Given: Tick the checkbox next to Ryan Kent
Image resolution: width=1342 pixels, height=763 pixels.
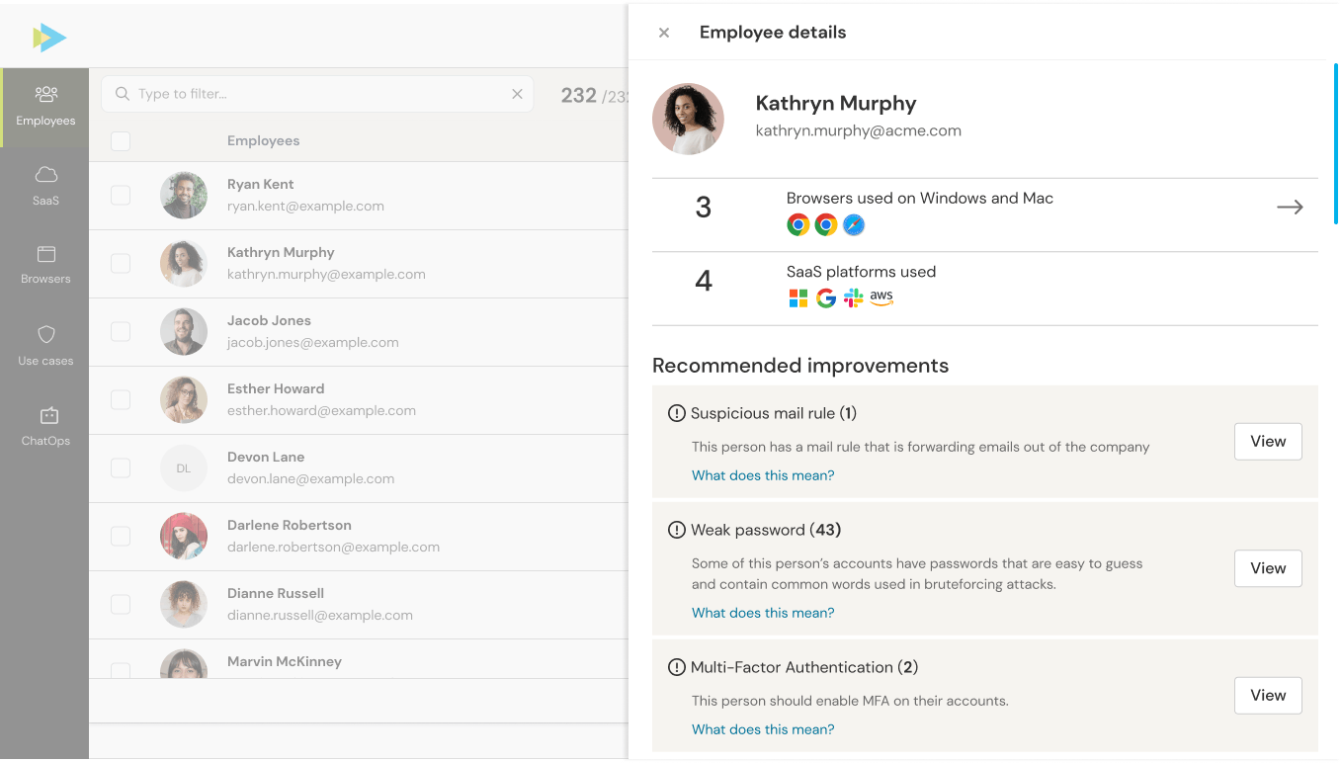Looking at the screenshot, I should tap(121, 196).
